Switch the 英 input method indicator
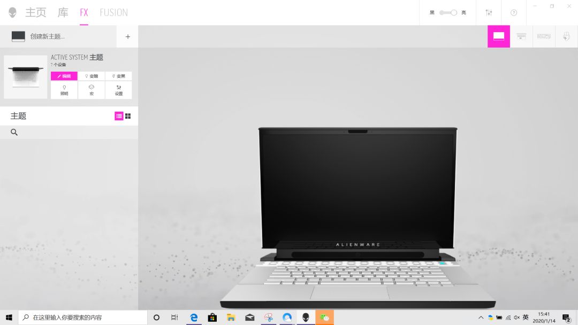Viewport: 578px width, 325px height. coord(526,318)
